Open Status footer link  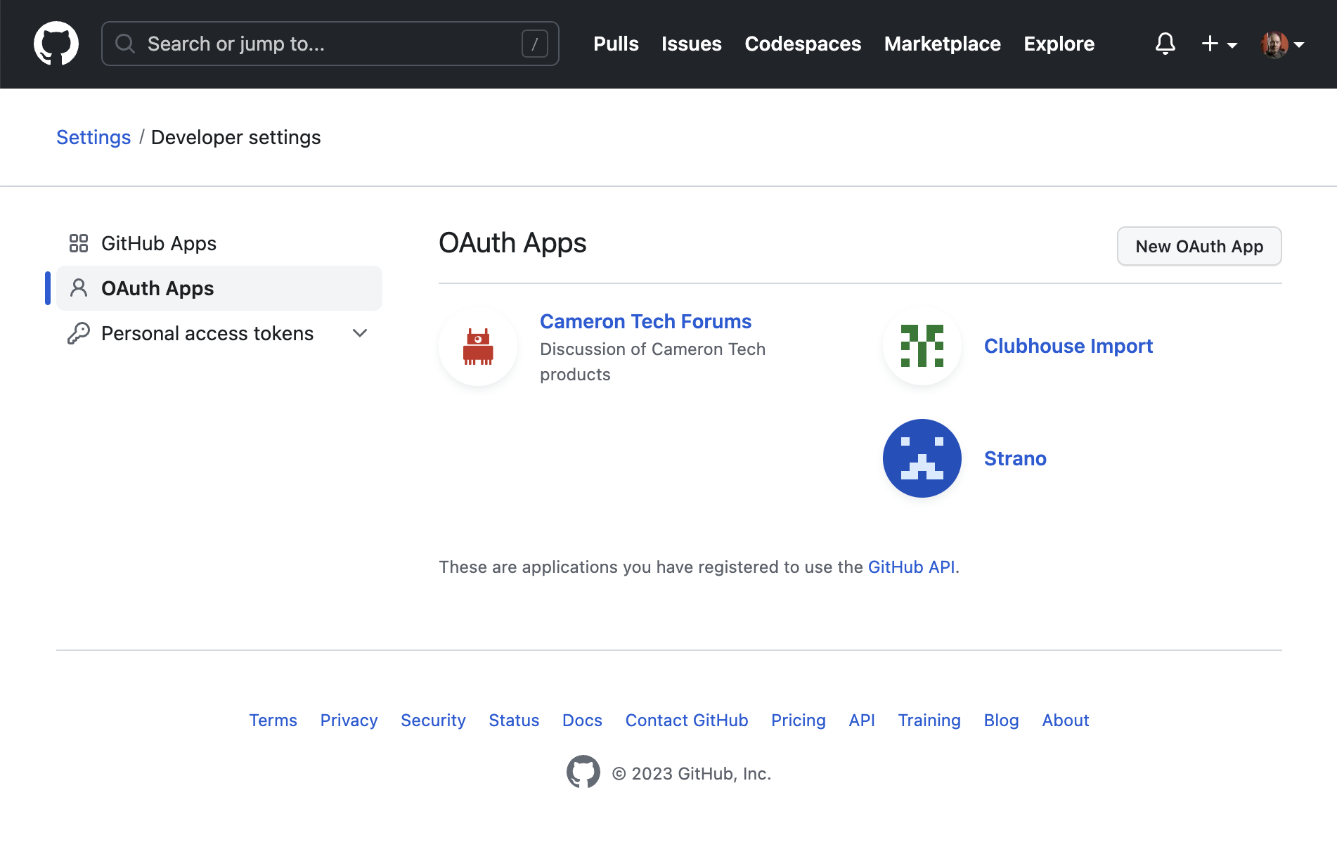(x=514, y=720)
